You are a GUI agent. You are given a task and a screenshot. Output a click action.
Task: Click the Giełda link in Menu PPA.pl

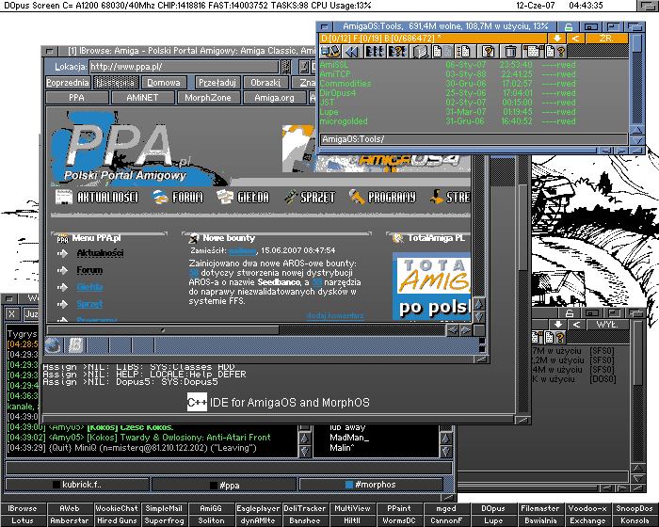pos(89,287)
